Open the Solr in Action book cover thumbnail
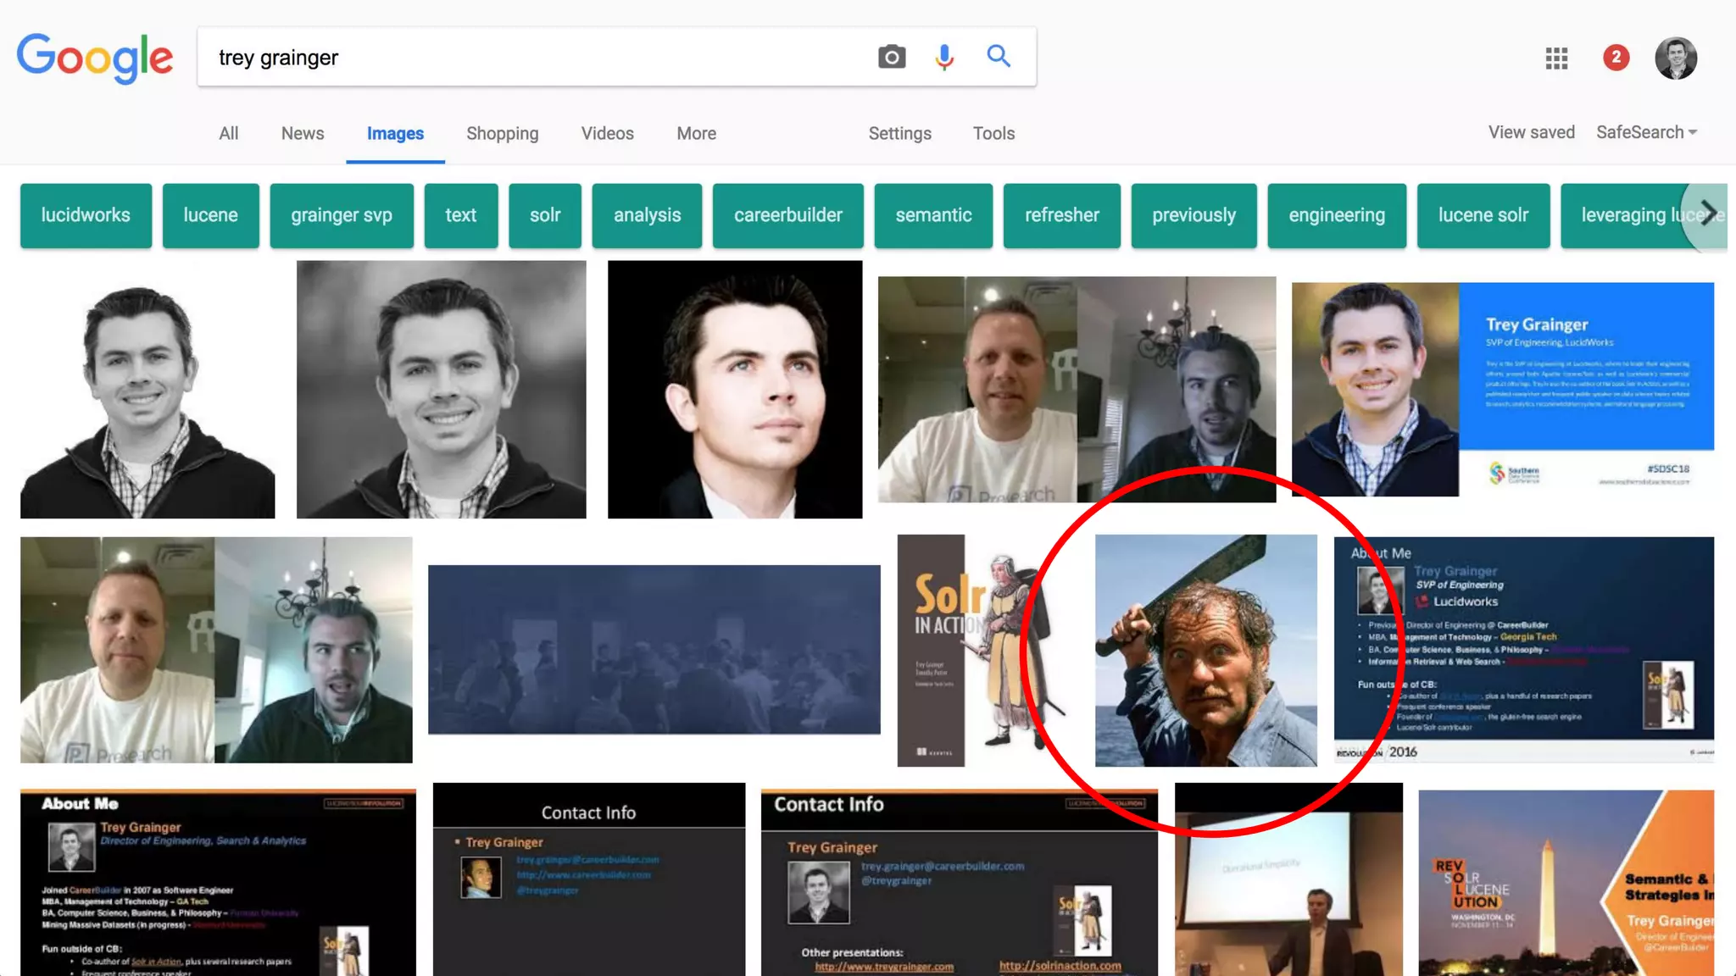 (x=966, y=650)
